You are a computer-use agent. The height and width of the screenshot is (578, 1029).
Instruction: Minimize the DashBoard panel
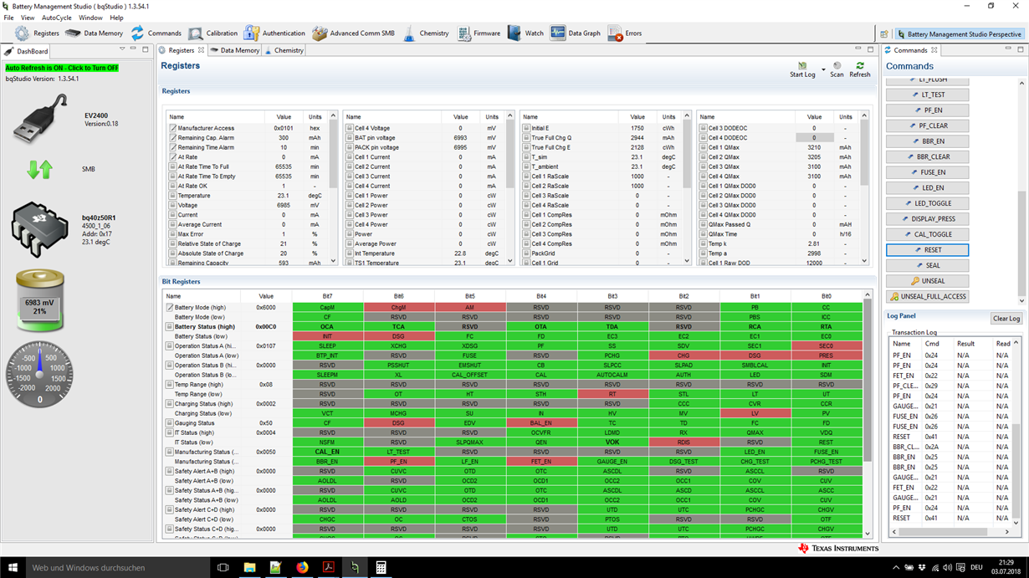pos(133,50)
